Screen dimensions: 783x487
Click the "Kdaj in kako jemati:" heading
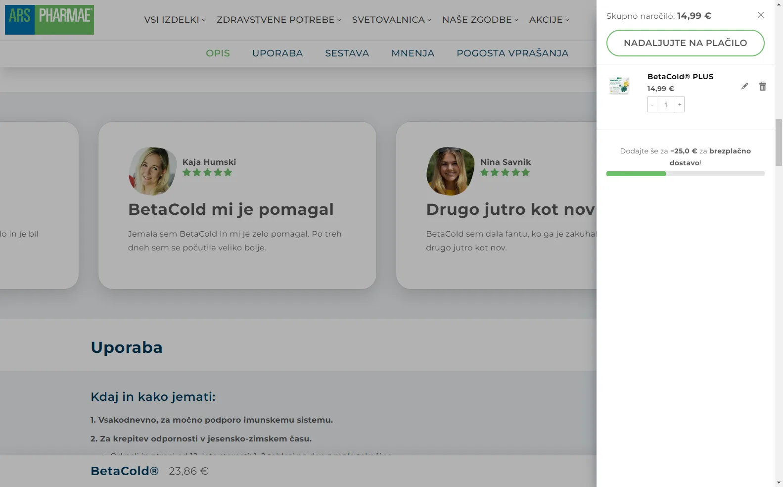click(x=153, y=397)
